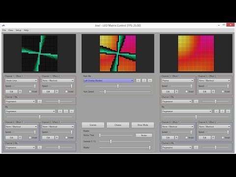Click the left Simple Lines matrix preview
Screen dimensions: 236x177
tap(40, 54)
